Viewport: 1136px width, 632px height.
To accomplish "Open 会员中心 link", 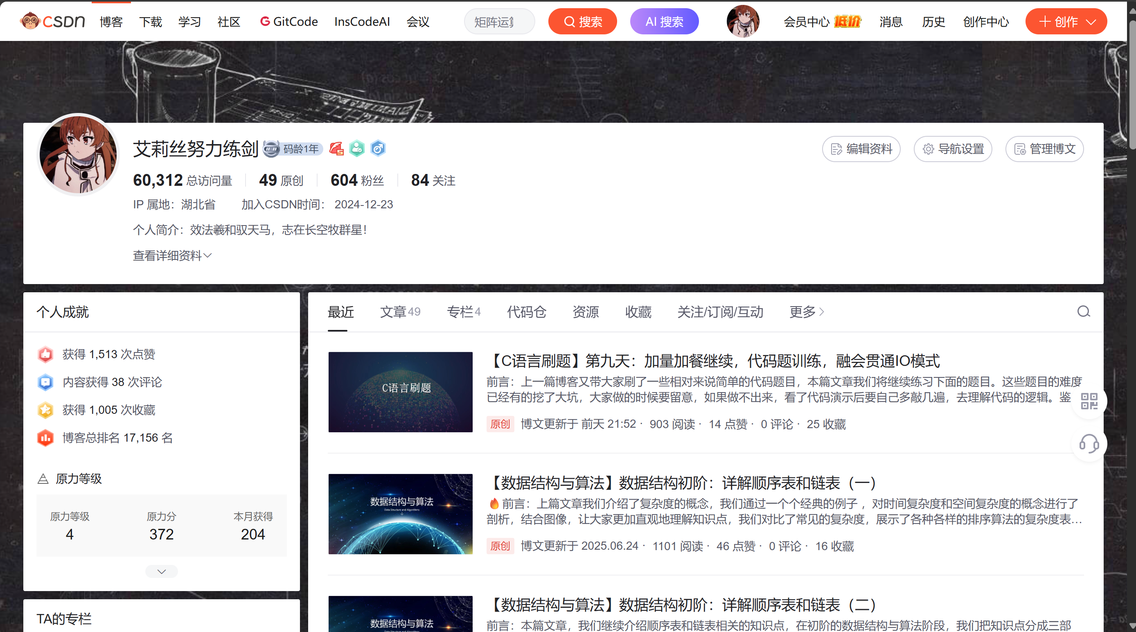I will point(806,21).
